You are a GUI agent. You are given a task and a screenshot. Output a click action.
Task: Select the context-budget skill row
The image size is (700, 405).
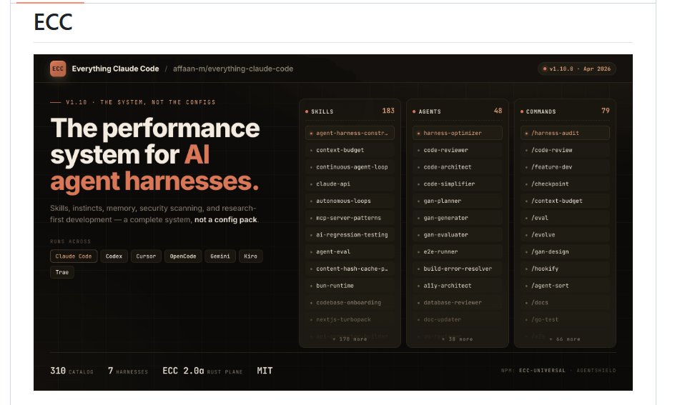pyautogui.click(x=350, y=150)
